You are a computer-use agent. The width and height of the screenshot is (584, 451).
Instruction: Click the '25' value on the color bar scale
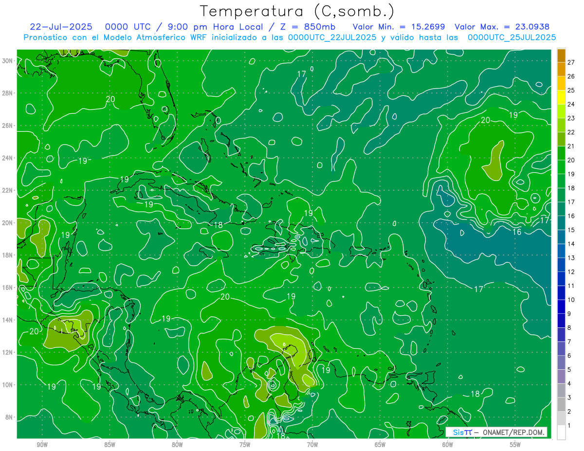[x=571, y=90]
